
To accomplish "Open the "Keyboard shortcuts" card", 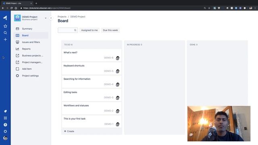I will [x=92, y=68].
